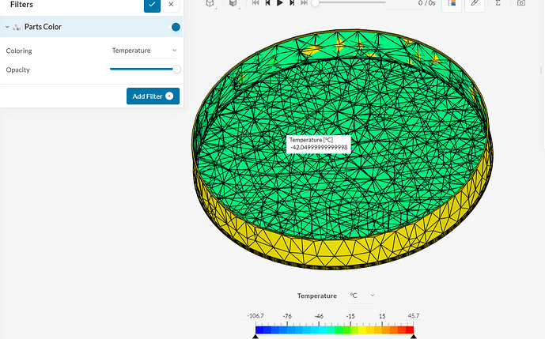Confirm filters with the blue checkmark button
The height and width of the screenshot is (339, 545).
click(152, 5)
